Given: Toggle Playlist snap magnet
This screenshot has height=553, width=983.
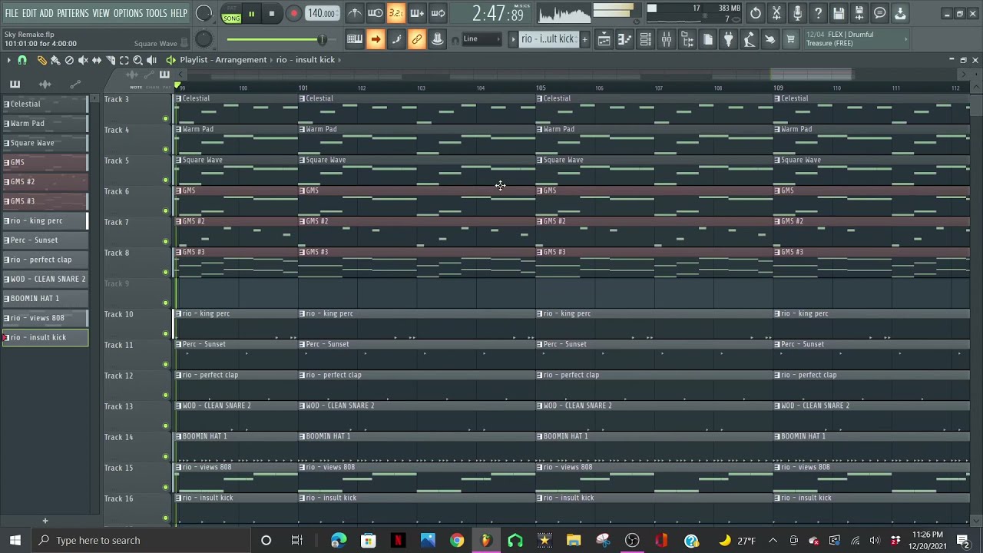Looking at the screenshot, I should pyautogui.click(x=22, y=60).
